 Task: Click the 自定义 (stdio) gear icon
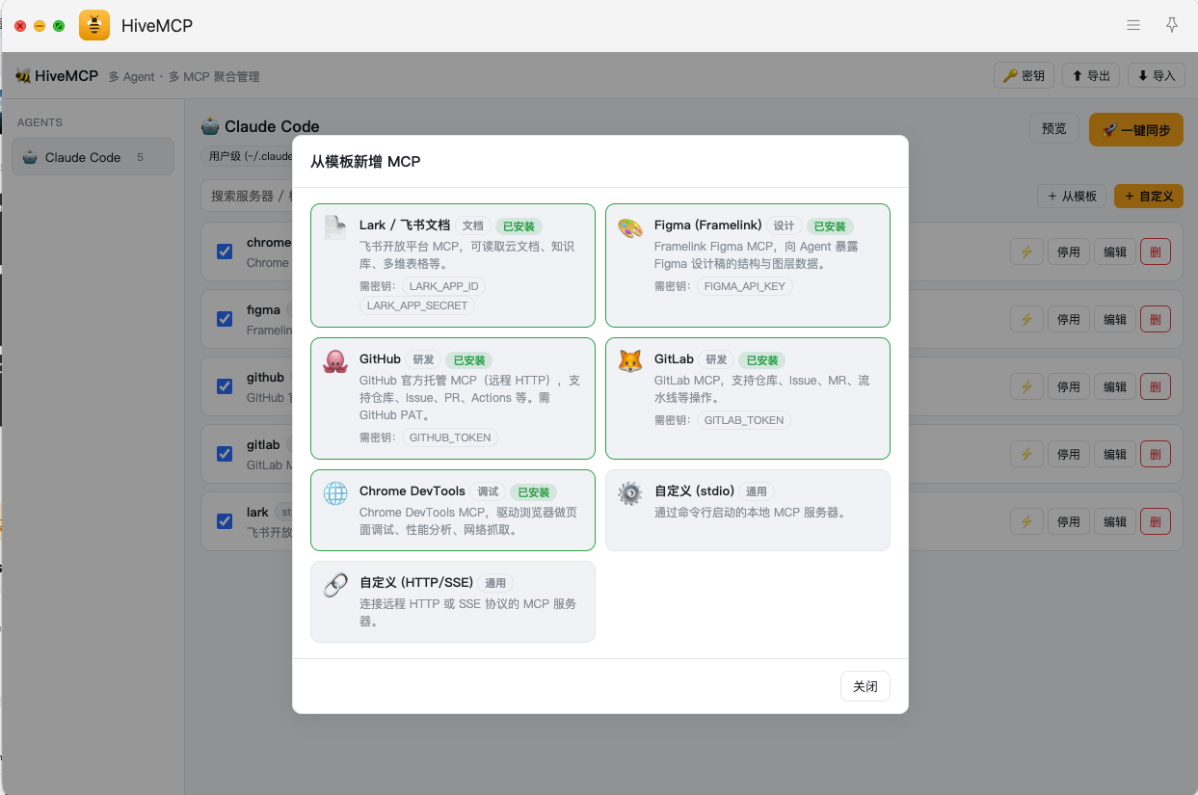coord(630,493)
